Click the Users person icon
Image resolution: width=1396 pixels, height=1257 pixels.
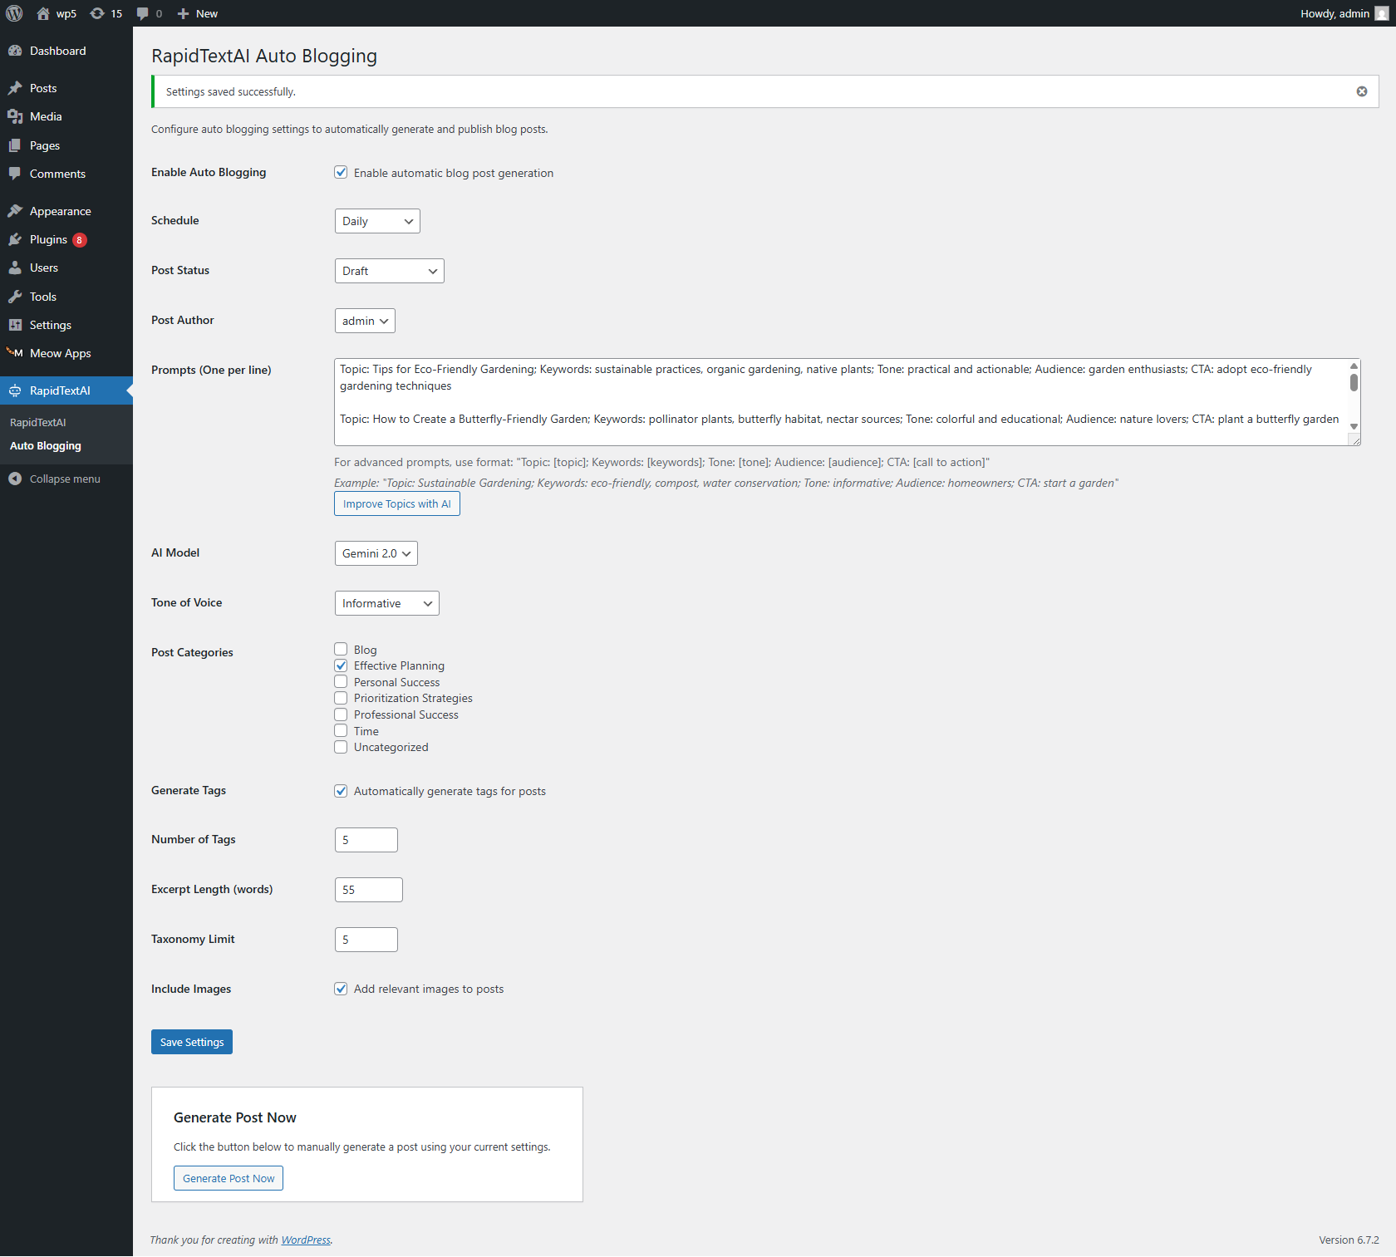pos(15,268)
